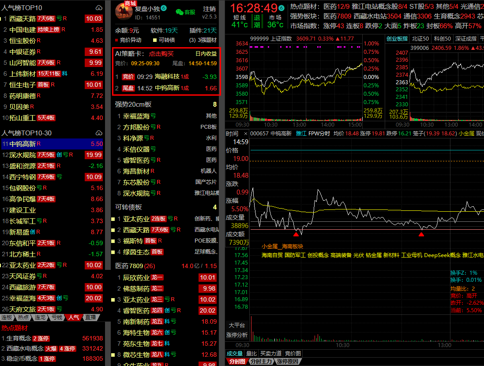This screenshot has height=366, width=484.
Task: Open the user avatar with 商城 badge
Action: (x=124, y=11)
